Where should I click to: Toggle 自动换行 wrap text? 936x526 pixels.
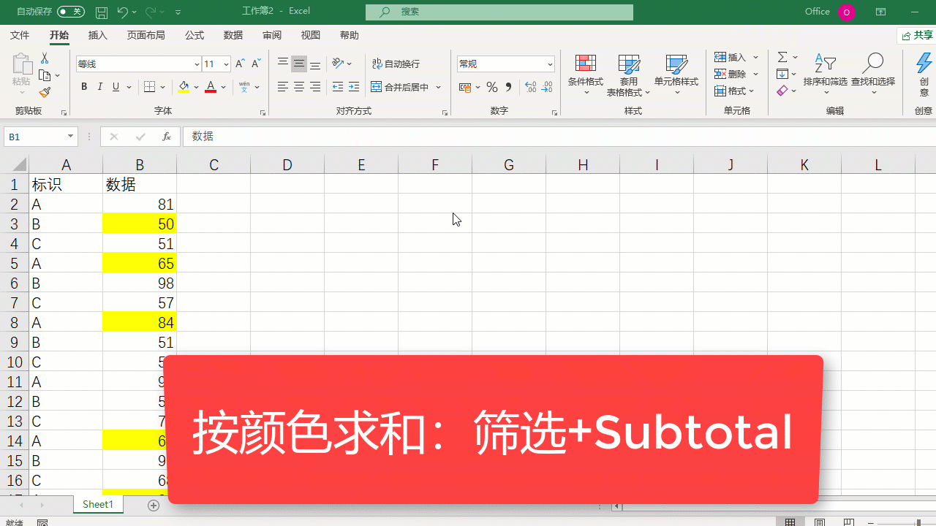click(x=396, y=64)
